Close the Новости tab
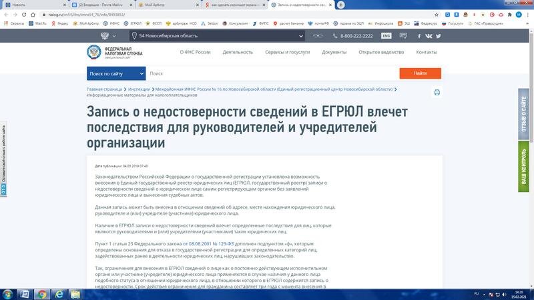The image size is (534, 300). [x=64, y=5]
